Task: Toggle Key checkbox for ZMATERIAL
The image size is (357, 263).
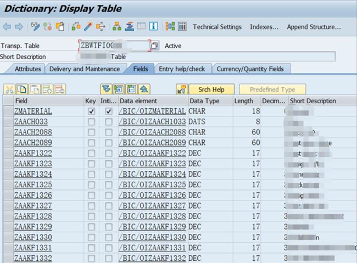Action: coord(92,111)
